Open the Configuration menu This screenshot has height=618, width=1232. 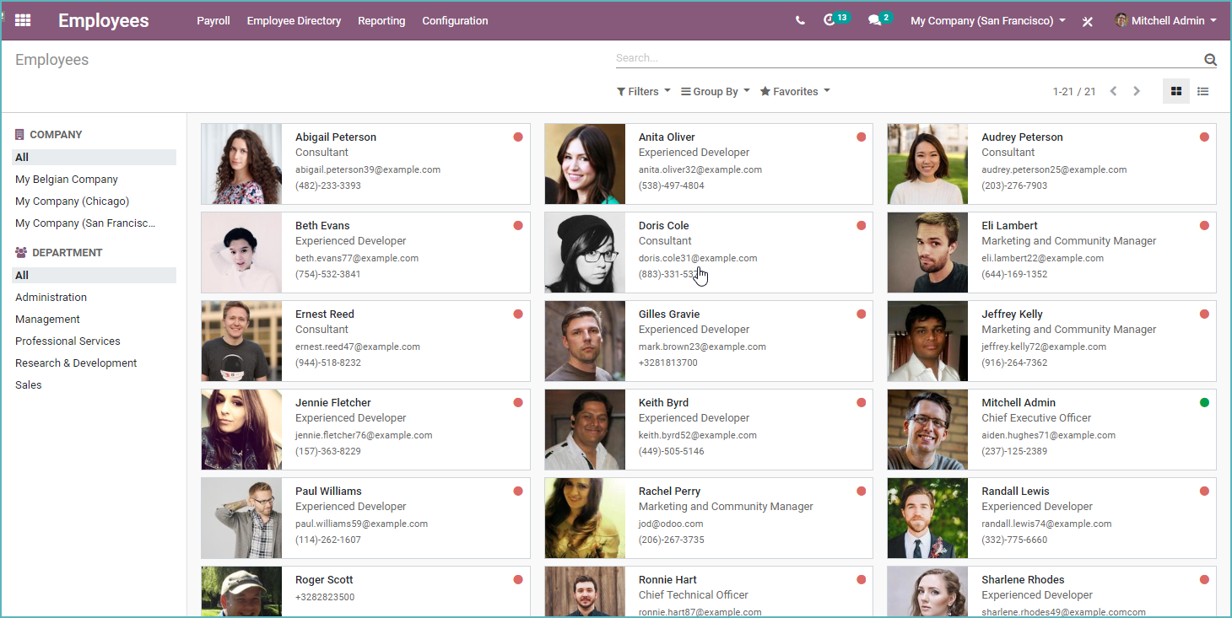[455, 20]
